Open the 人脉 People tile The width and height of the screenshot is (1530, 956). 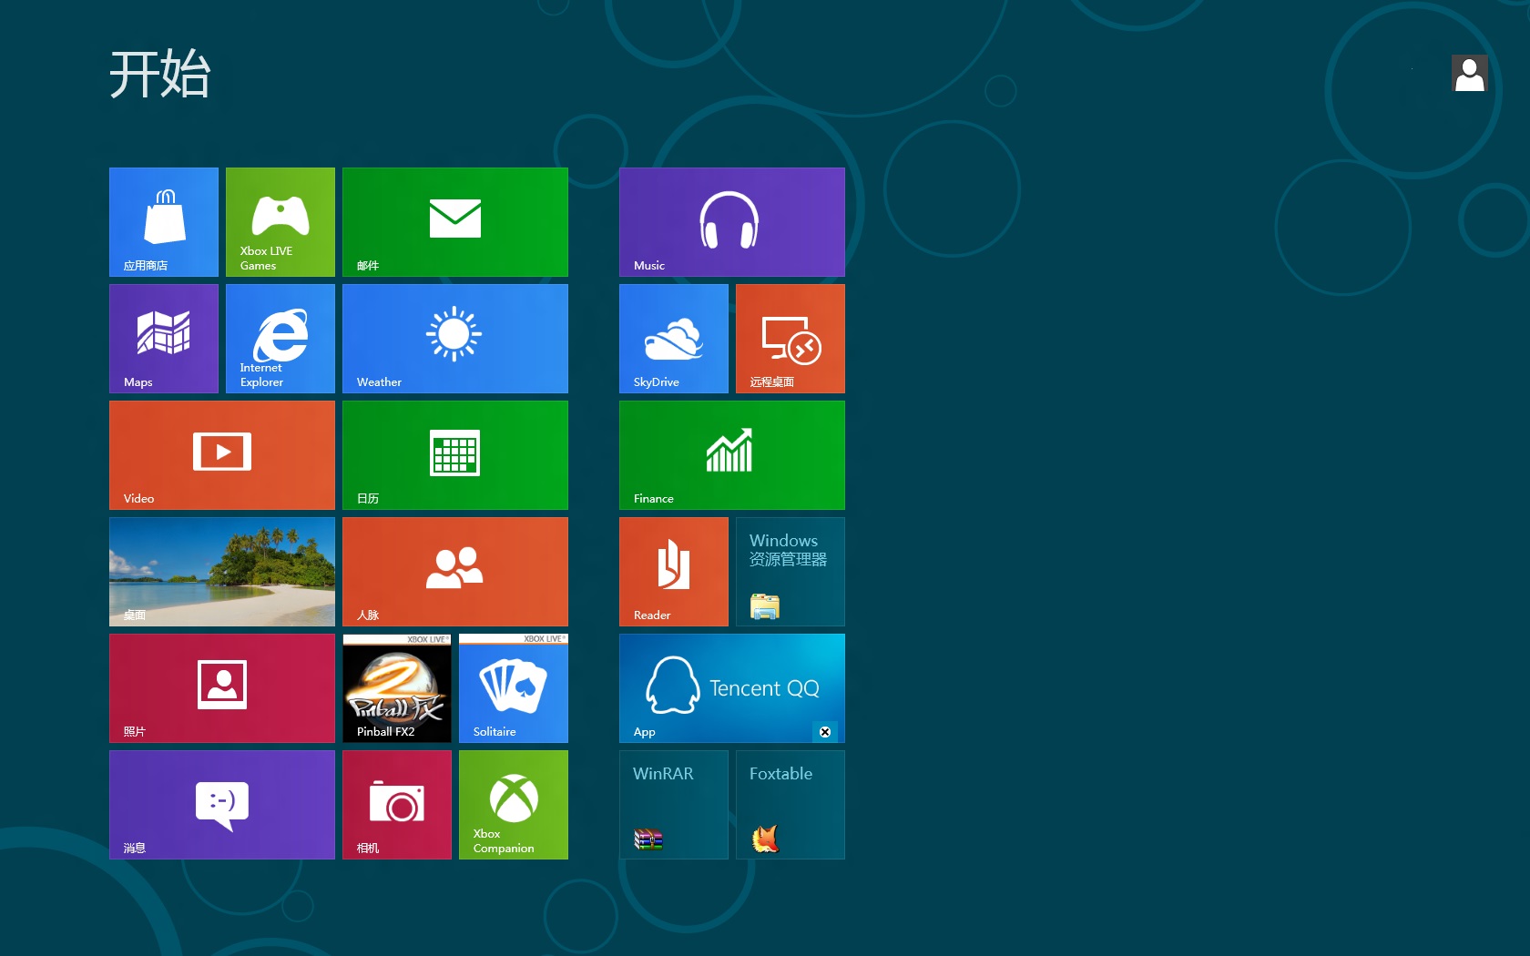coord(455,572)
